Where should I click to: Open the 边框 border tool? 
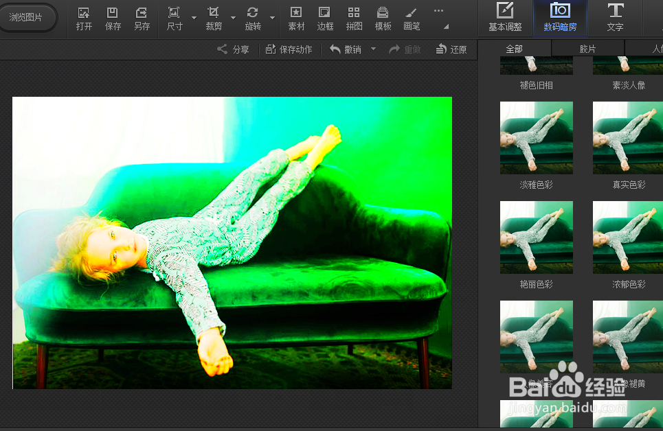click(325, 19)
